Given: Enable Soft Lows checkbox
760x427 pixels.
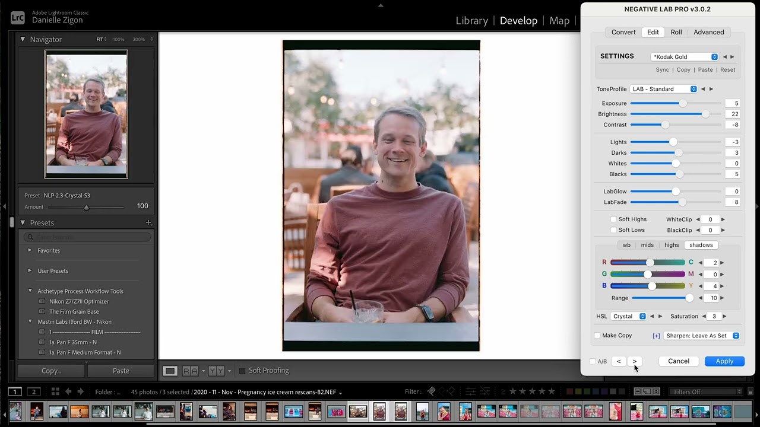Looking at the screenshot, I should click(x=614, y=230).
